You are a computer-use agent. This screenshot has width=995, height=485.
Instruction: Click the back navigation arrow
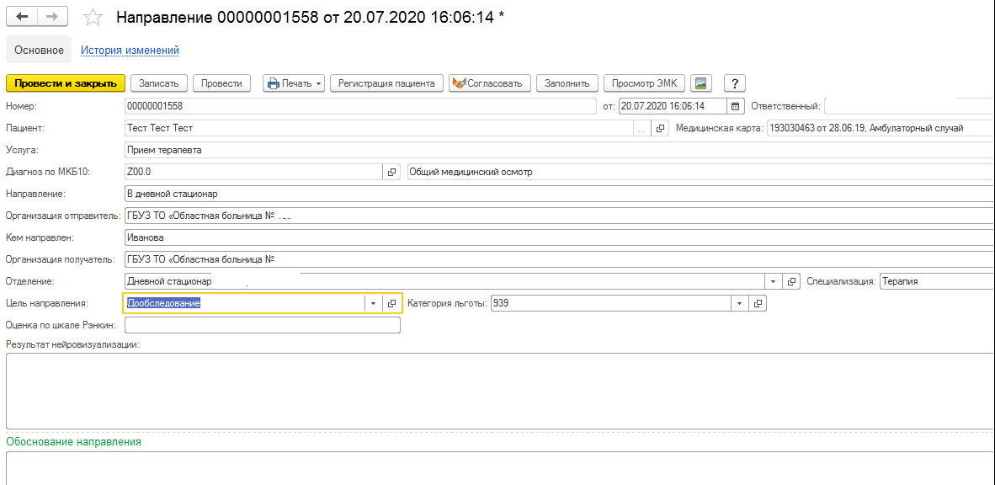(x=23, y=17)
